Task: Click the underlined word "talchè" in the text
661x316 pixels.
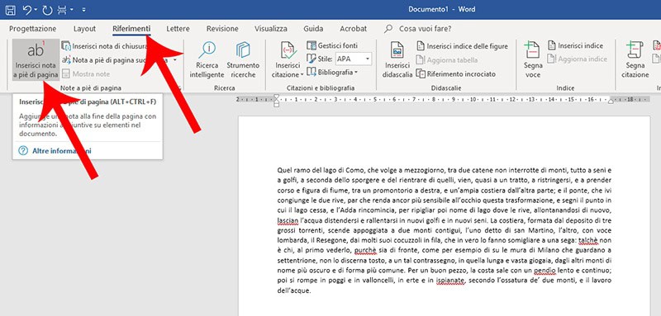Action: click(x=588, y=240)
